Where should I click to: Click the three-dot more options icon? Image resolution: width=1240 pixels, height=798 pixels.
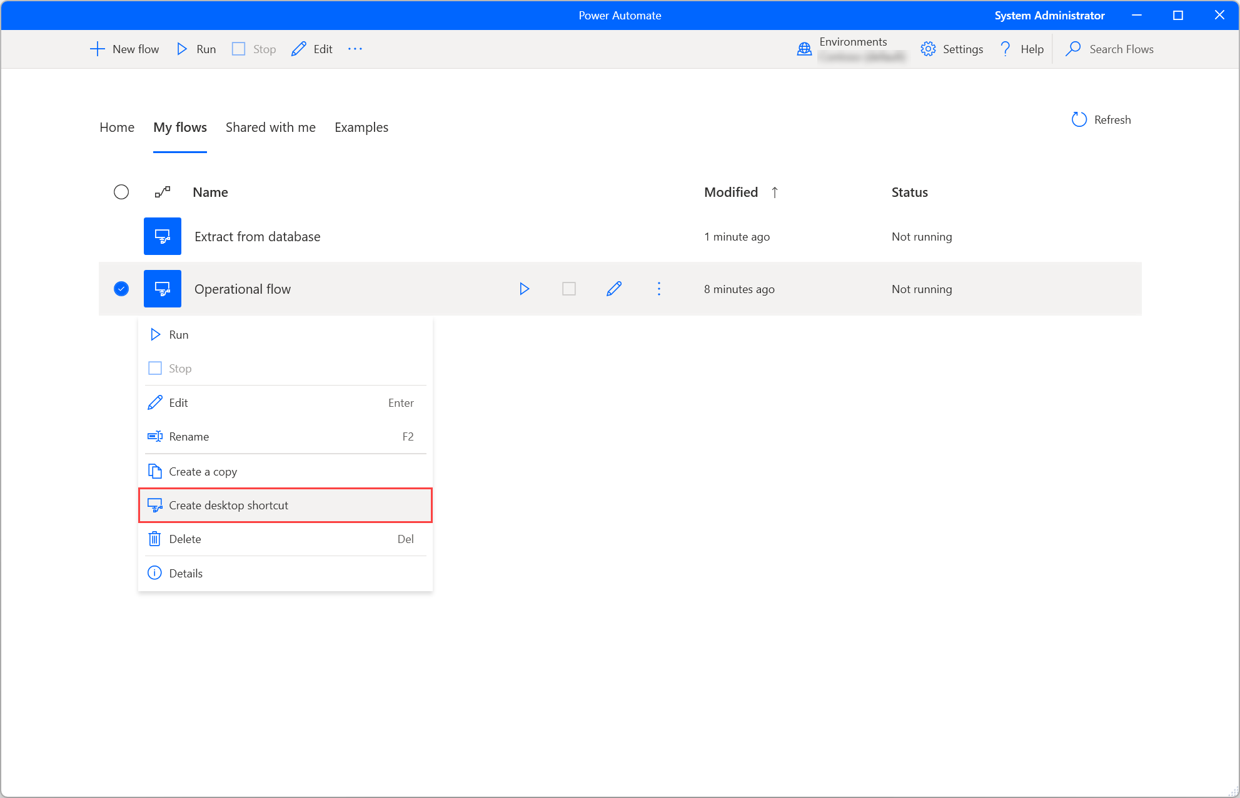pyautogui.click(x=659, y=289)
